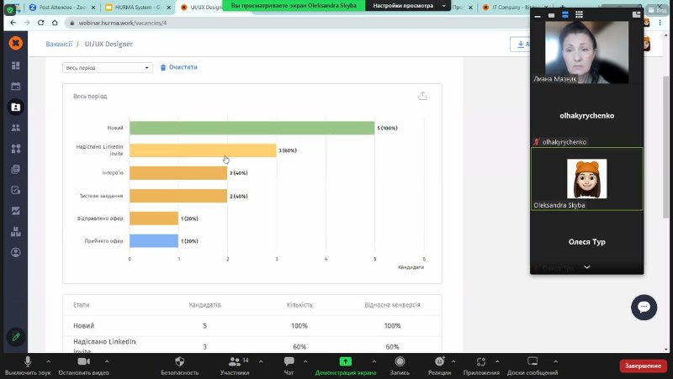This screenshot has height=379, width=673.
Task: Click the blue 'Прийнято офер' bar
Action: [154, 240]
